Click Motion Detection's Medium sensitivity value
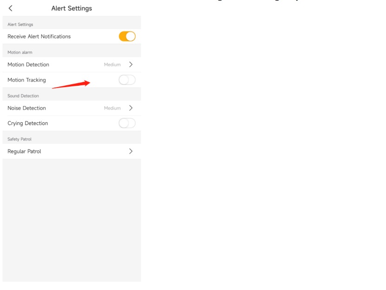 [112, 64]
